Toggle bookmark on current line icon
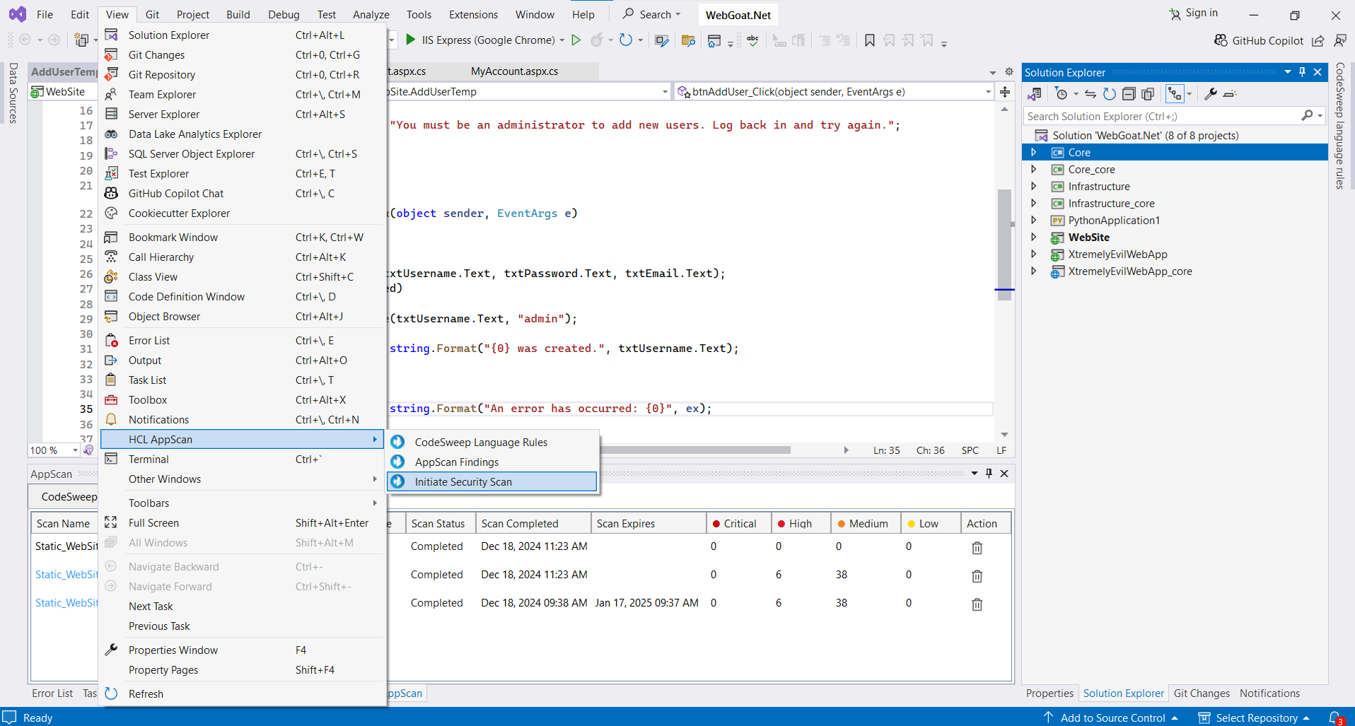This screenshot has width=1355, height=726. pos(870,40)
